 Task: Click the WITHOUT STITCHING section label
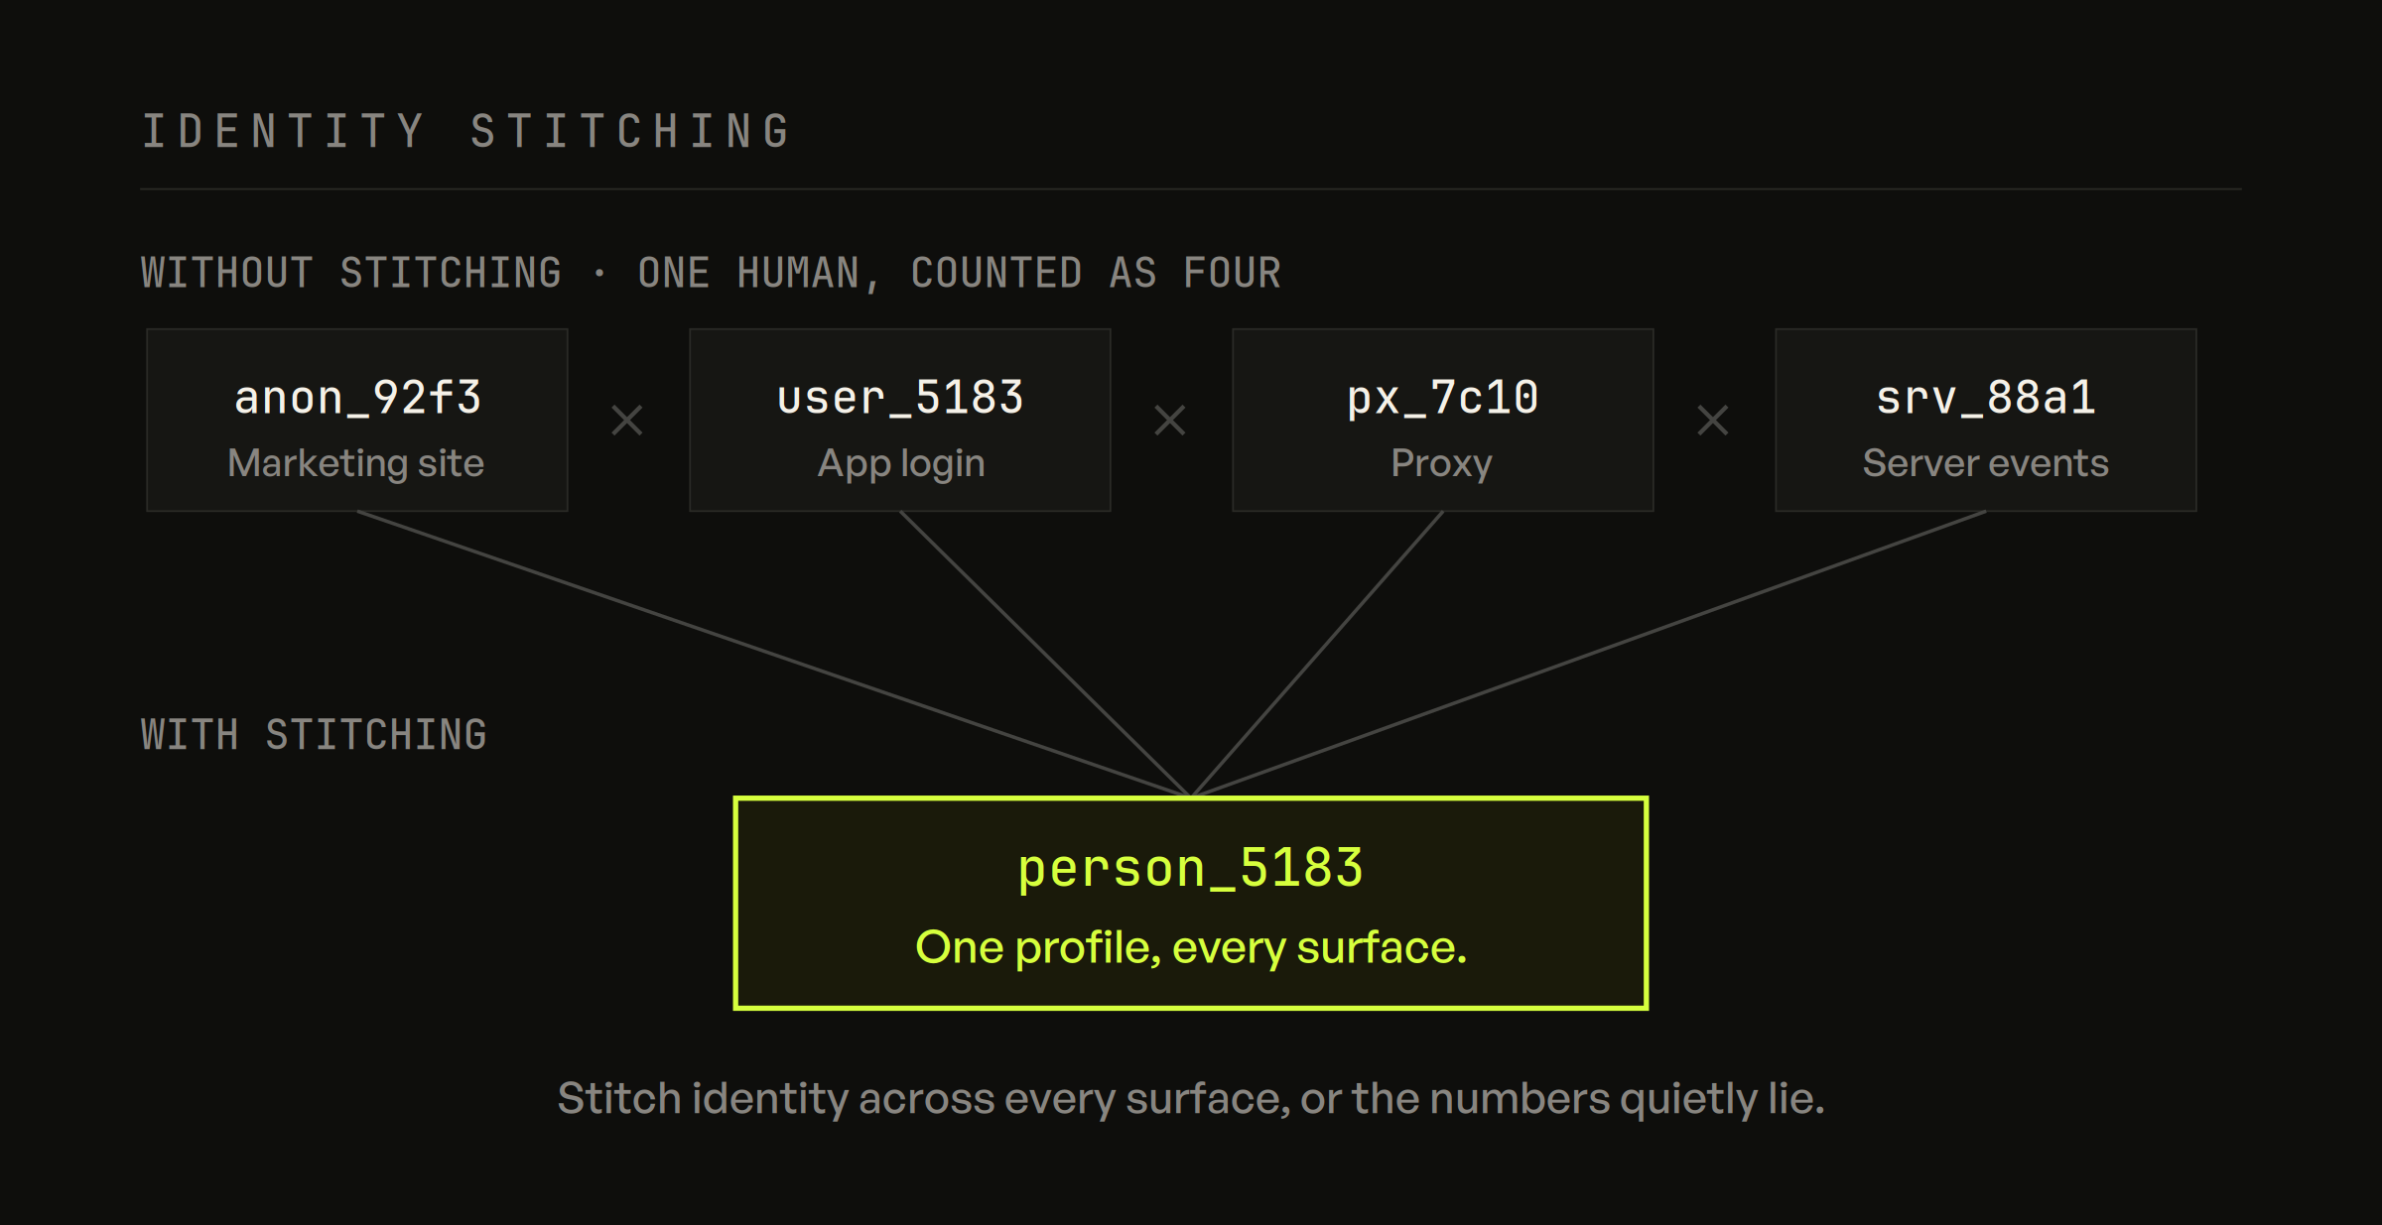point(711,273)
